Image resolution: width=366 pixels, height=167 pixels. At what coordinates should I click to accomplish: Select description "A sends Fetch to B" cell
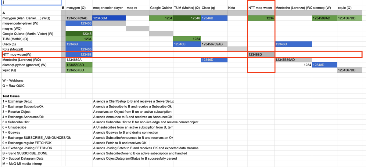[x=120, y=143]
